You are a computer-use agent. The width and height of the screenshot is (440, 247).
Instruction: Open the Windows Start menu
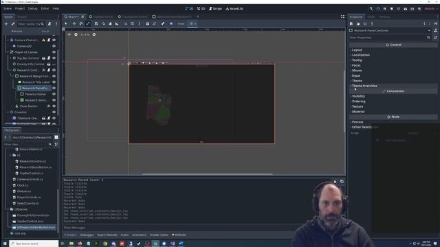(x=5, y=244)
